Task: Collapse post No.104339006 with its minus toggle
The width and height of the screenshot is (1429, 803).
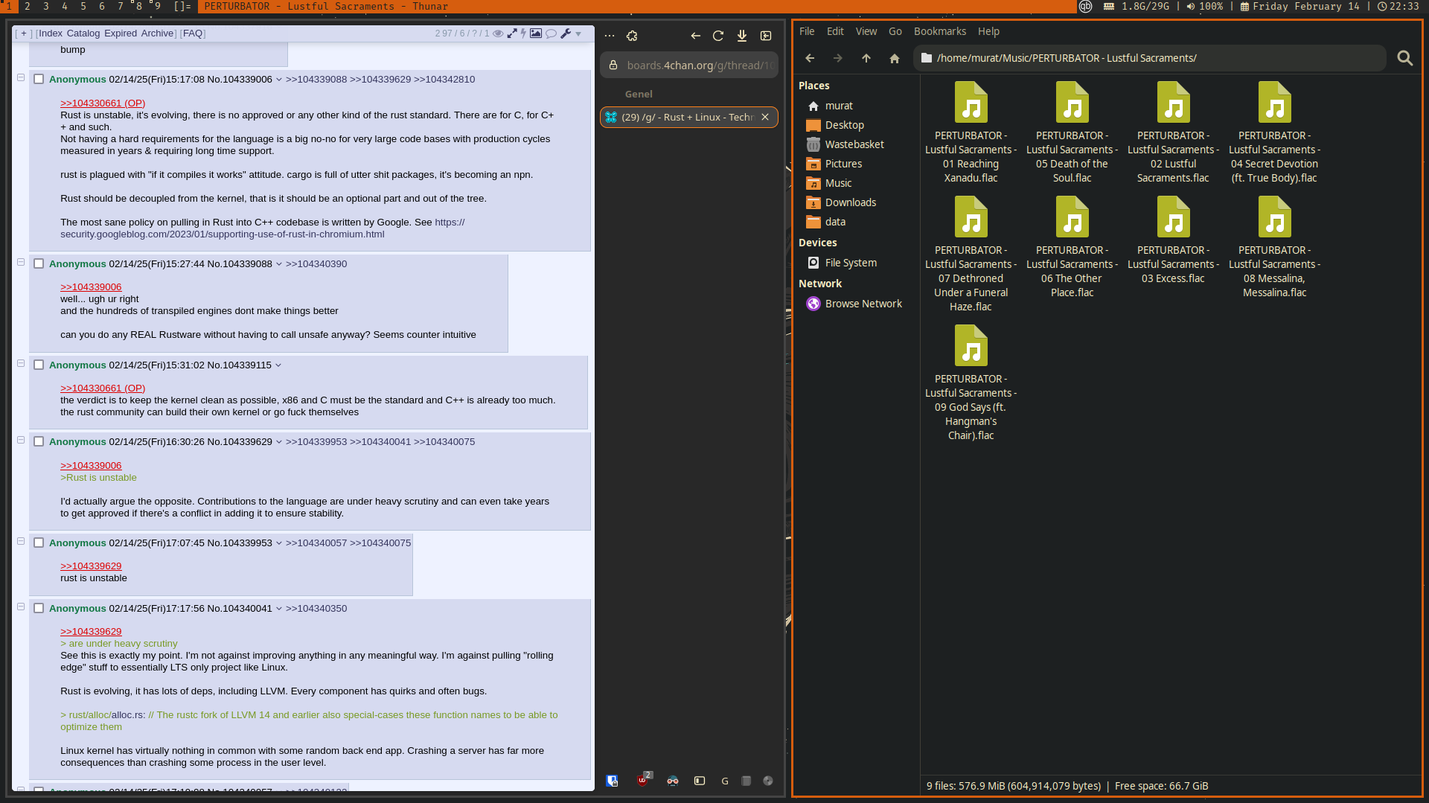Action: [21, 77]
